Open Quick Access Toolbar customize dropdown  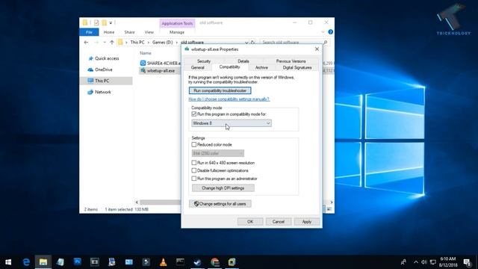(111, 22)
